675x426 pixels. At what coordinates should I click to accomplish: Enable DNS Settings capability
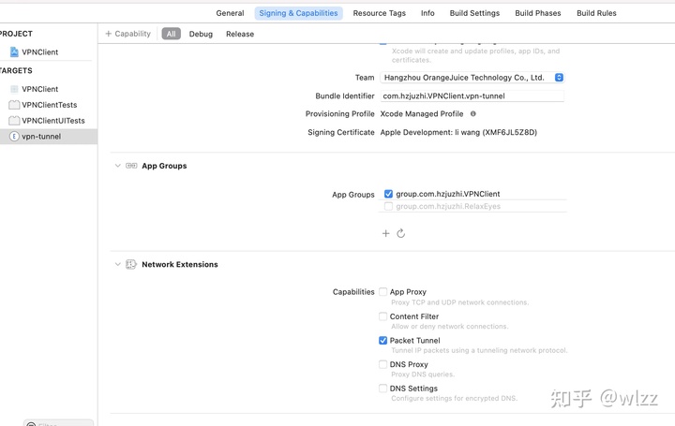click(382, 389)
